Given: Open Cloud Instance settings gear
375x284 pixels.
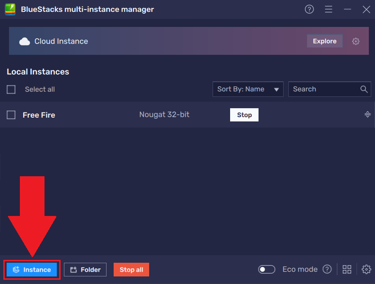Looking at the screenshot, I should click(x=356, y=41).
